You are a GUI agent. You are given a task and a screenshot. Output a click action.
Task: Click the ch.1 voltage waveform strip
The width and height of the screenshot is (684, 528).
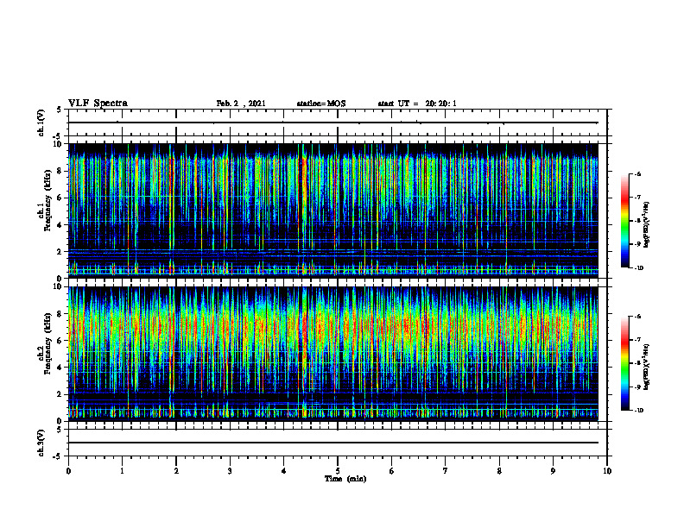tap(338, 123)
